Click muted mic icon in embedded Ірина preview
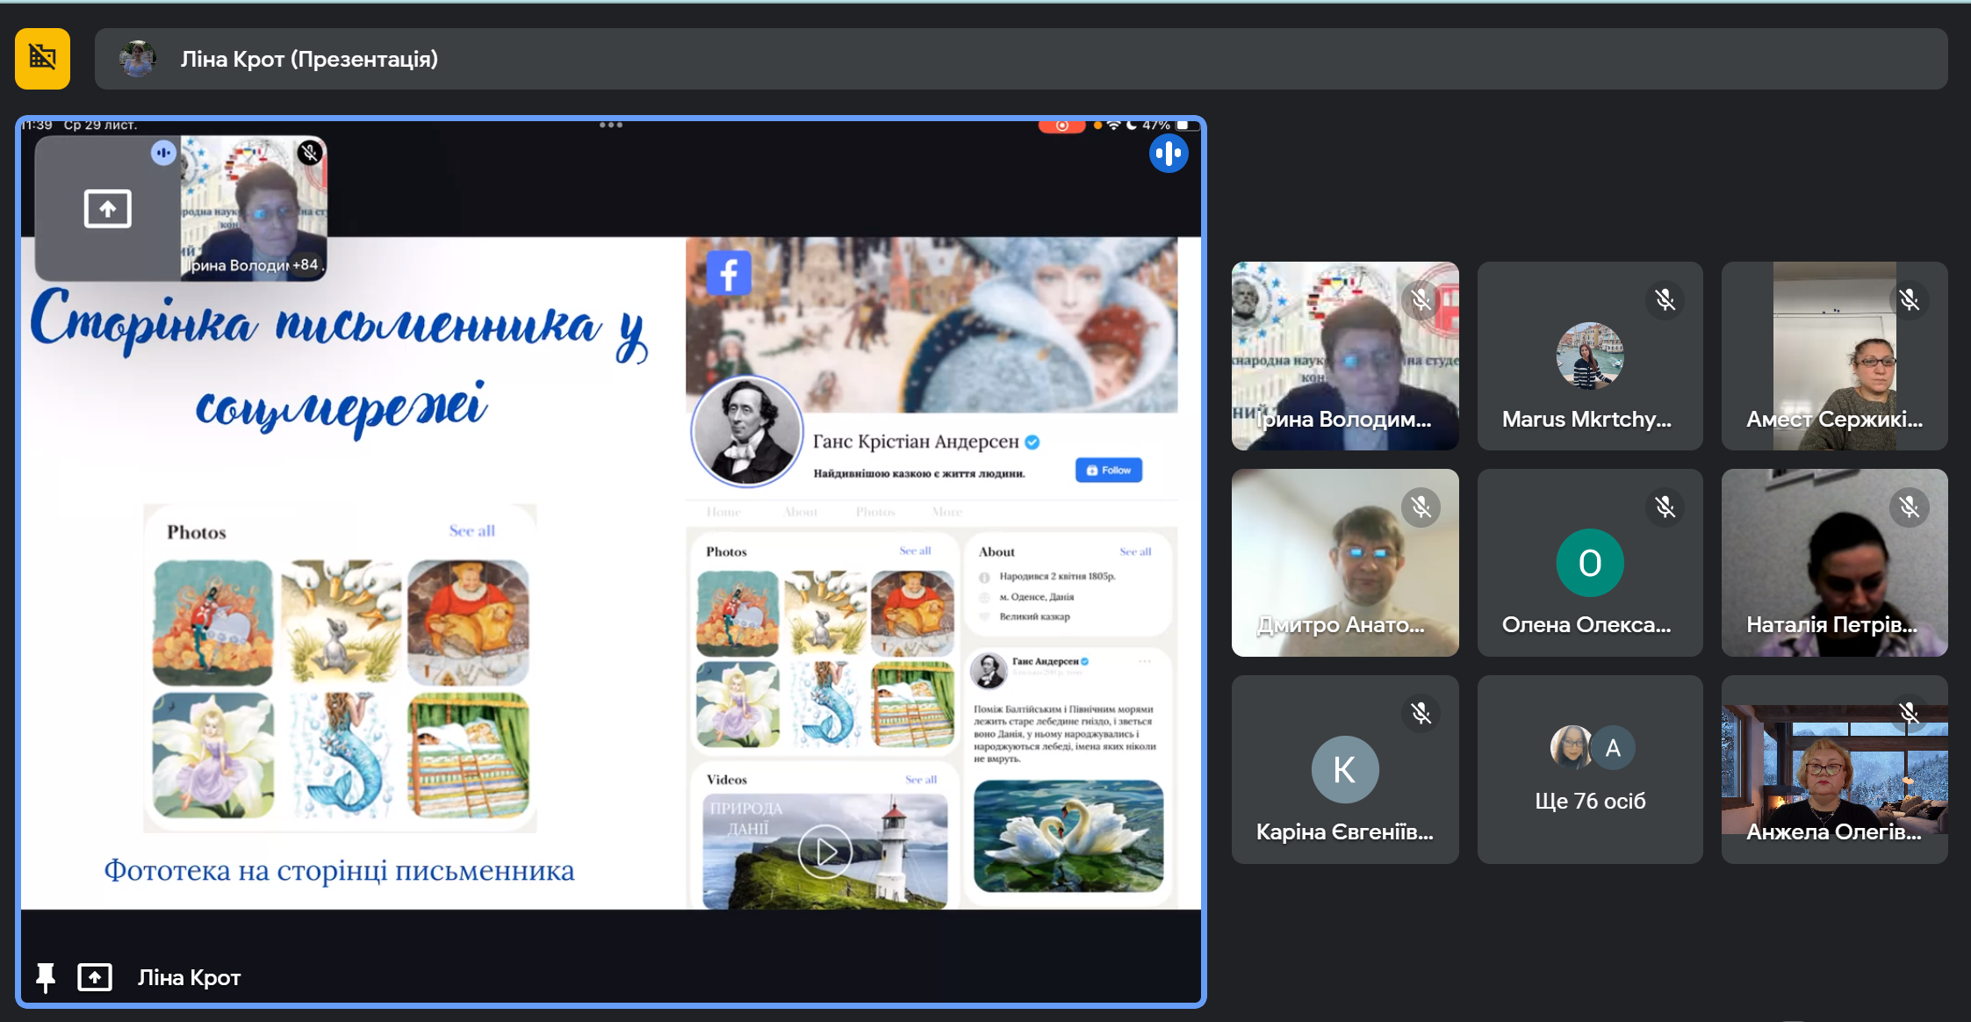Screen dimensions: 1971x1022 point(309,153)
